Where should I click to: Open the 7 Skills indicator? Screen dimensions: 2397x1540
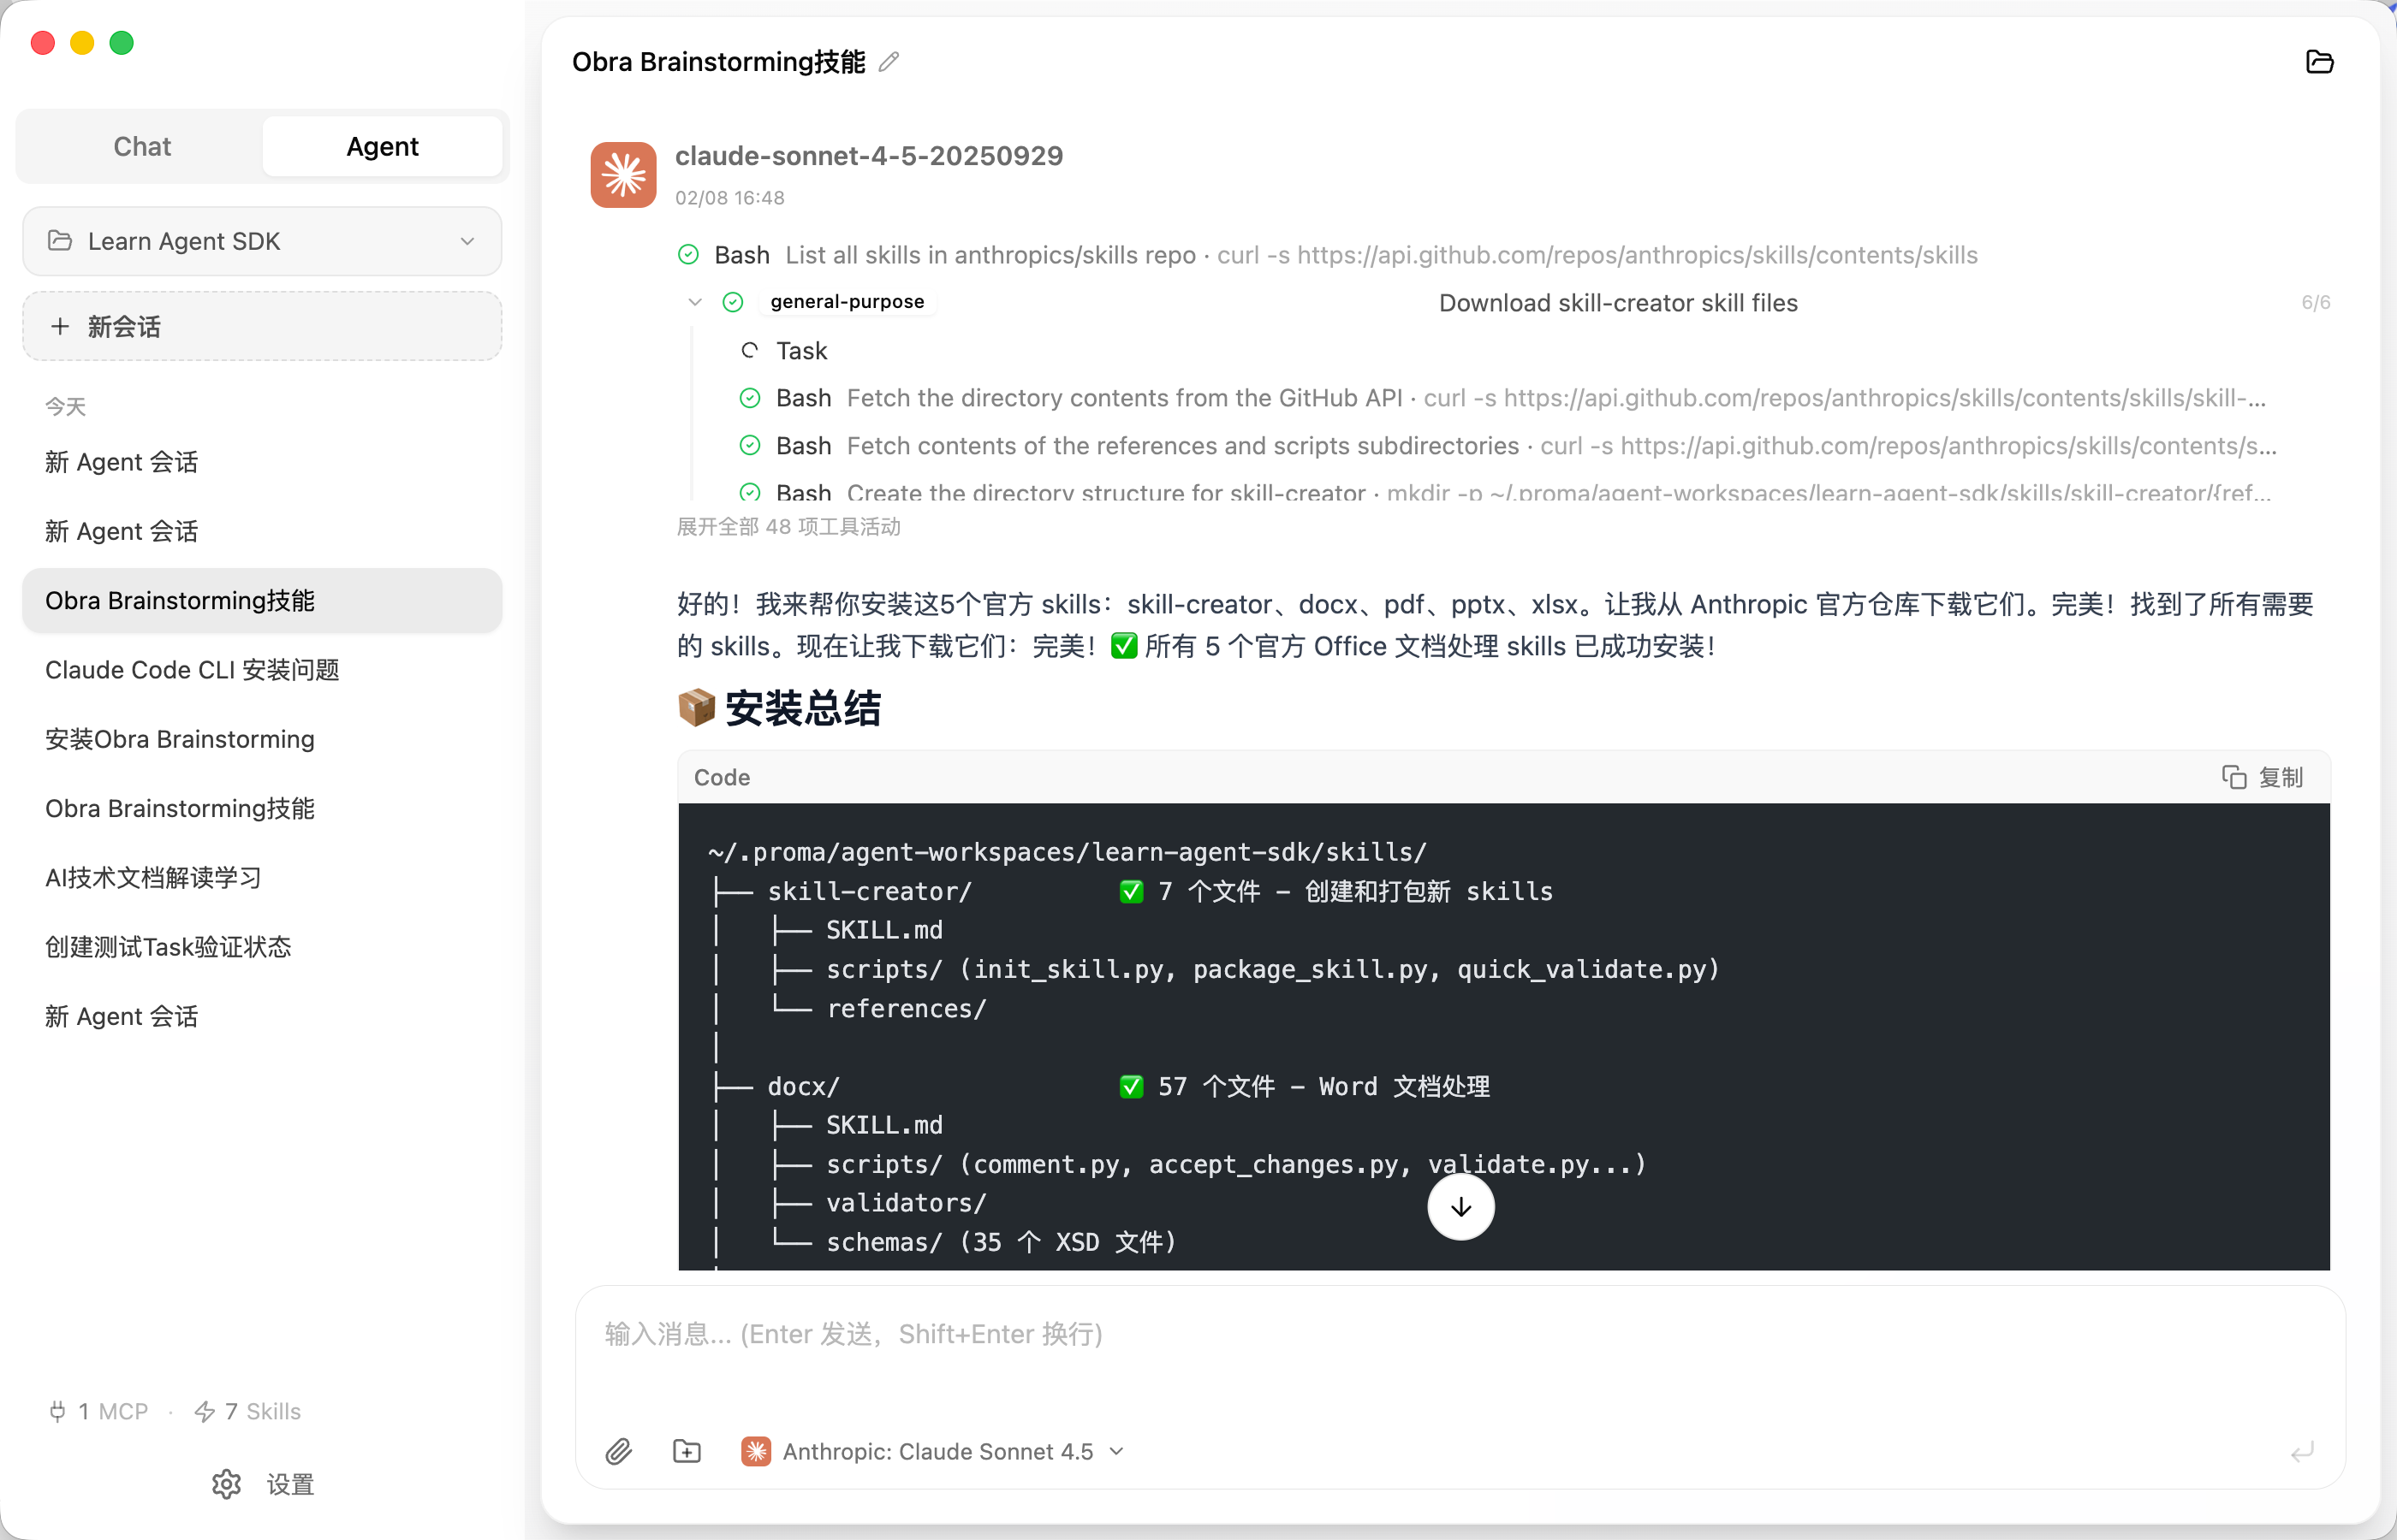click(248, 1411)
